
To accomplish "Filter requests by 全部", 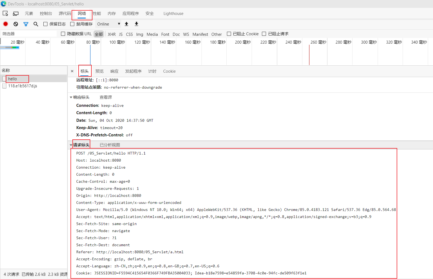I will click(99, 34).
